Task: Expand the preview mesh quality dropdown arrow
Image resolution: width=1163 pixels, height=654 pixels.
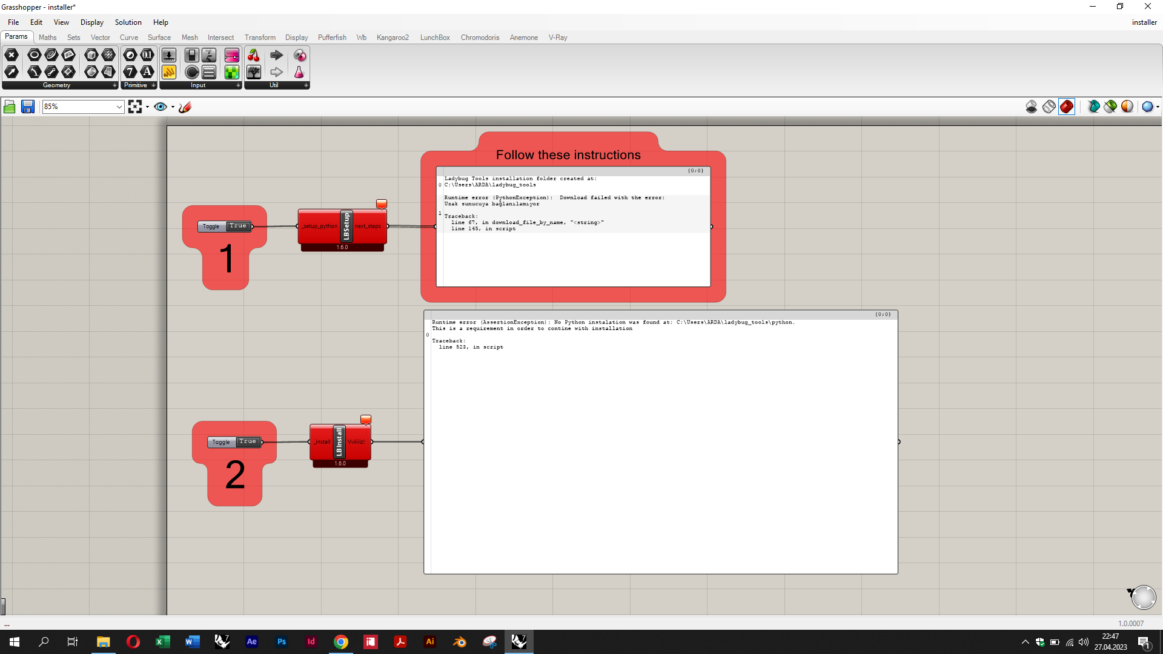Action: pyautogui.click(x=1158, y=107)
